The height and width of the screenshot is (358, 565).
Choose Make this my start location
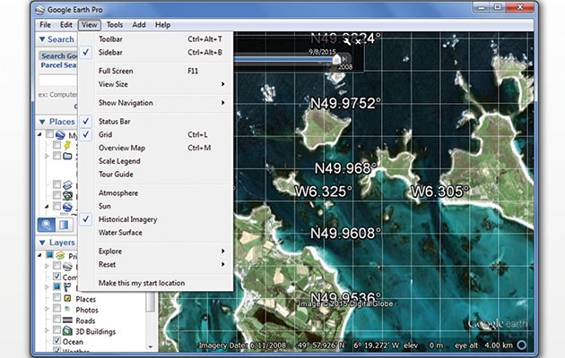156,283
